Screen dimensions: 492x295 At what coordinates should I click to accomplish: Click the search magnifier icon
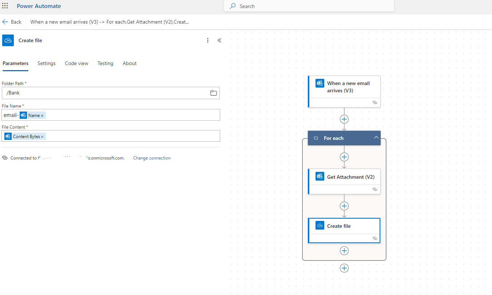tap(233, 6)
